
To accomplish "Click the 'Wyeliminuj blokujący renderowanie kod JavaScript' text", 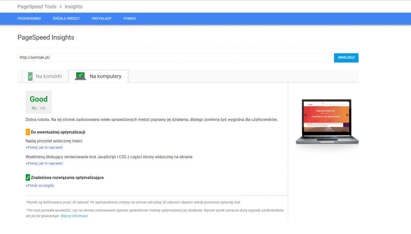I will pos(109,157).
